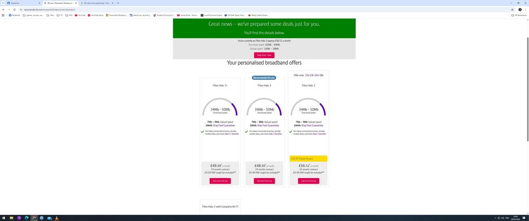Viewport: 529px width, 221px height.
Task: Open the games, movies, music bookmark folder
Action: [33, 15]
